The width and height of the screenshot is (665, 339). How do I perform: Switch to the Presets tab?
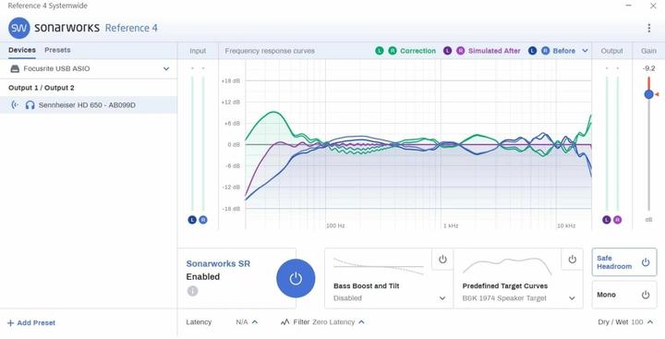pyautogui.click(x=57, y=50)
